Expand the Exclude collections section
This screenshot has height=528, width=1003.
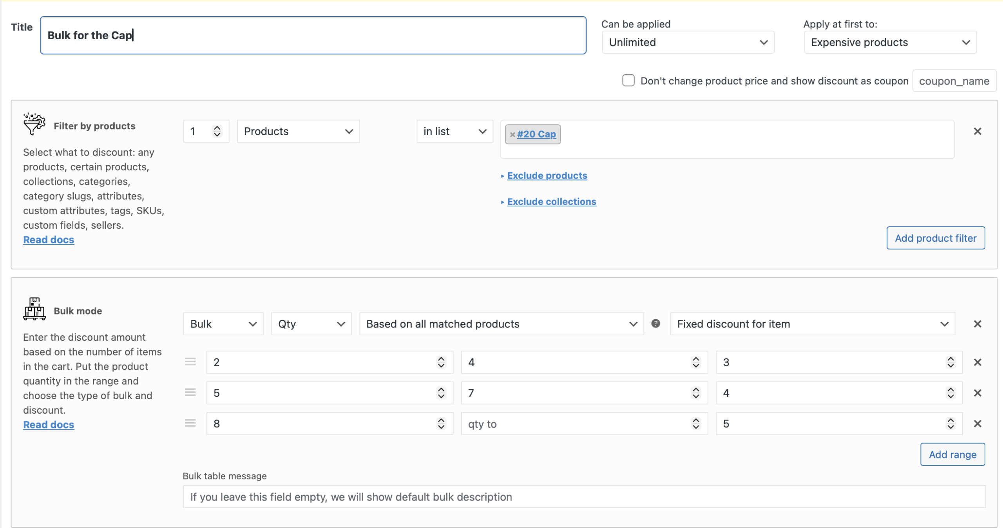click(551, 202)
